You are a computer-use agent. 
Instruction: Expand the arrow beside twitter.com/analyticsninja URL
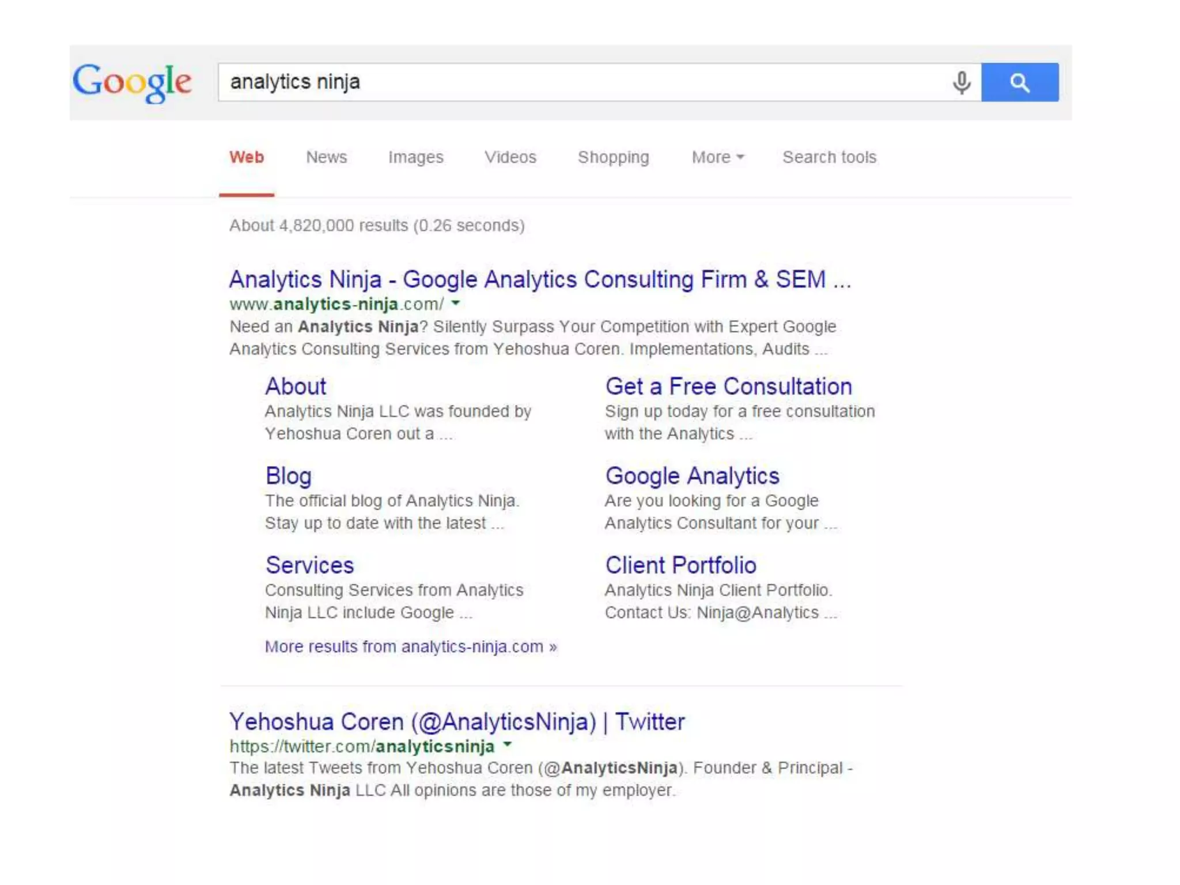(x=507, y=744)
